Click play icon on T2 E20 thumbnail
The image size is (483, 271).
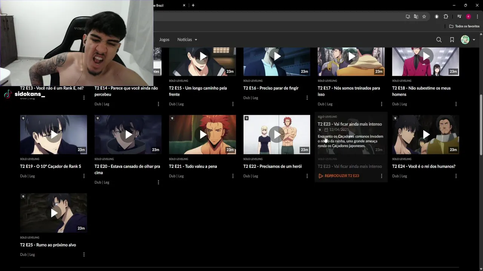pos(128,134)
